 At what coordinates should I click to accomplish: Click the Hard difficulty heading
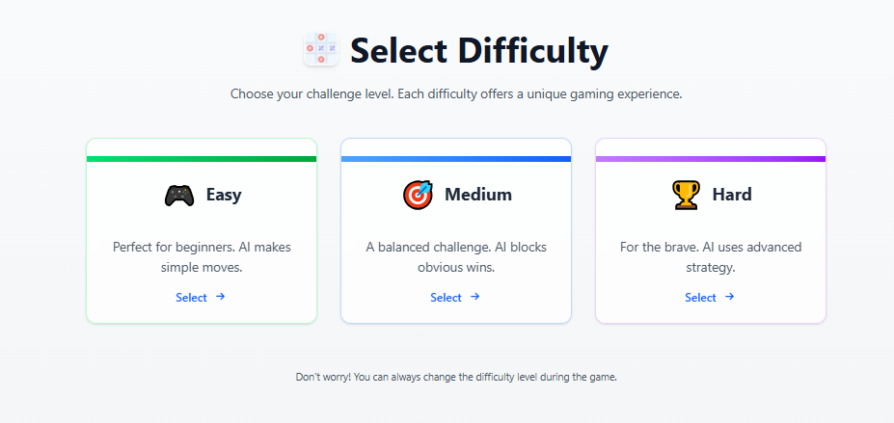(732, 195)
